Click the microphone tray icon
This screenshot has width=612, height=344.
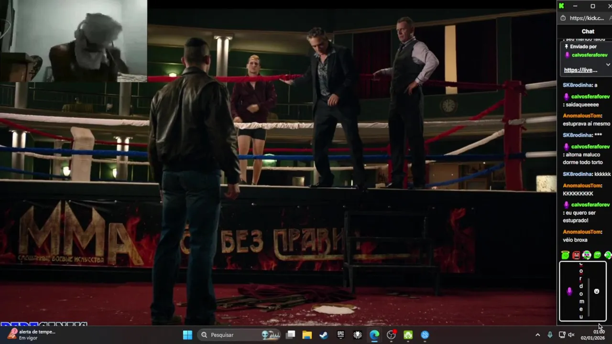550,335
